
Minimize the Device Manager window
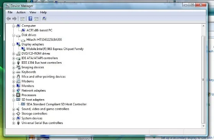coord(186,5)
